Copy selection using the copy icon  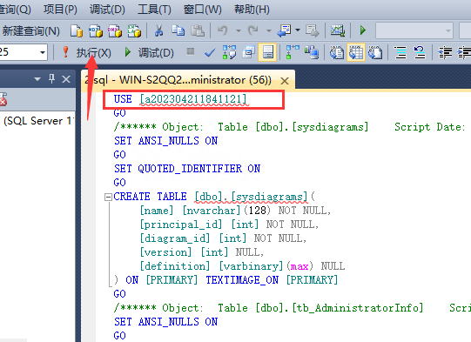[178, 30]
